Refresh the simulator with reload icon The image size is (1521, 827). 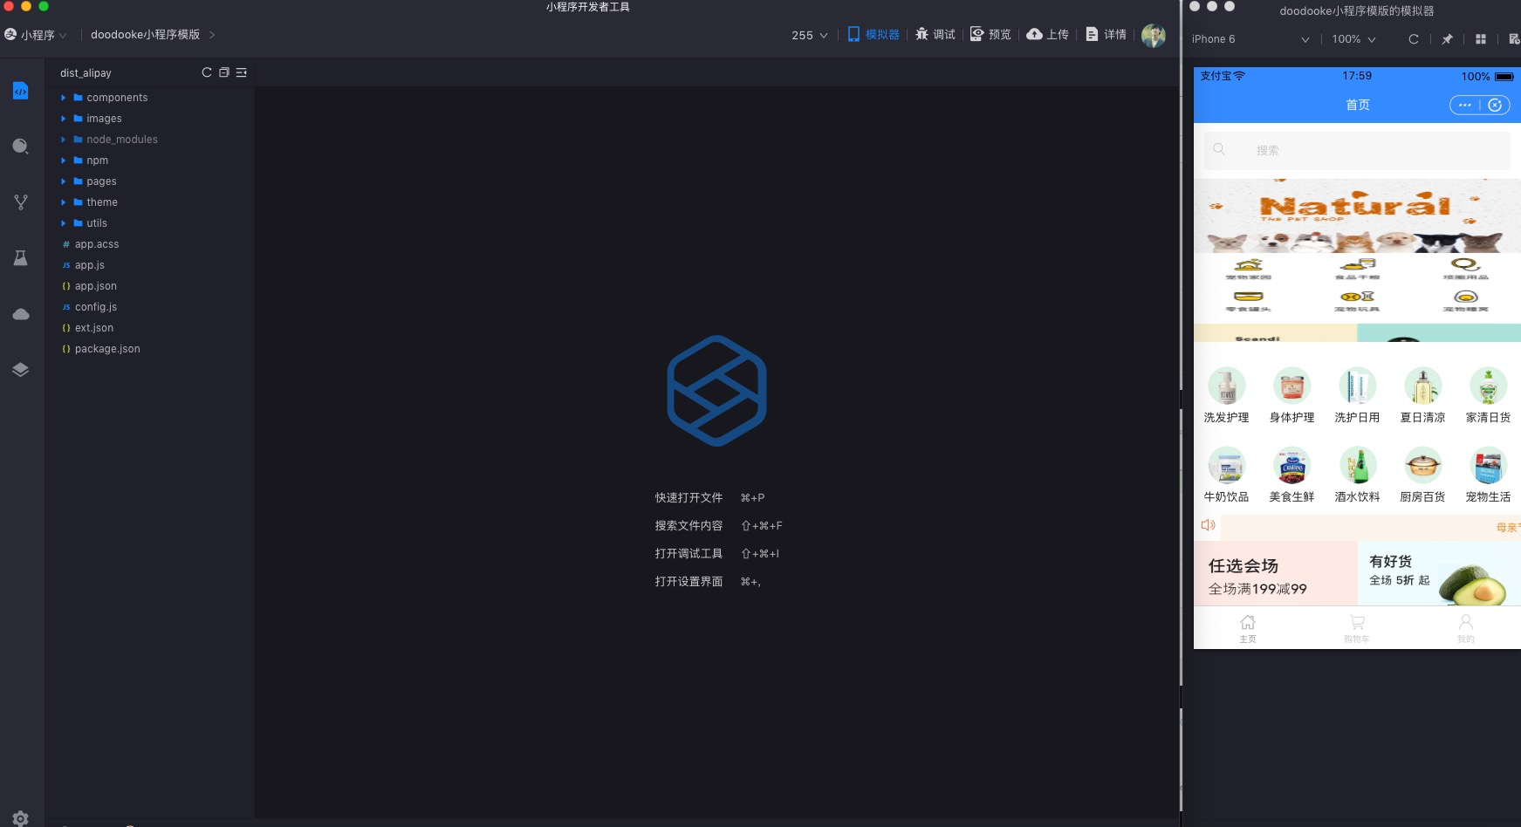(1414, 39)
